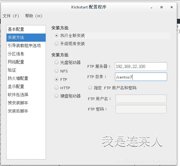
Task: Select 预安装脚本 in the sidebar
Action: [26, 103]
